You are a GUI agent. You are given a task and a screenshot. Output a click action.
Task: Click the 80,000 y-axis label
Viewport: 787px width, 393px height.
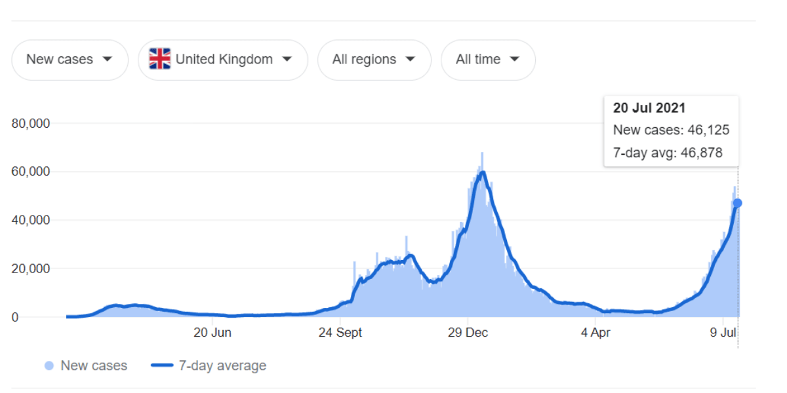[x=31, y=123]
